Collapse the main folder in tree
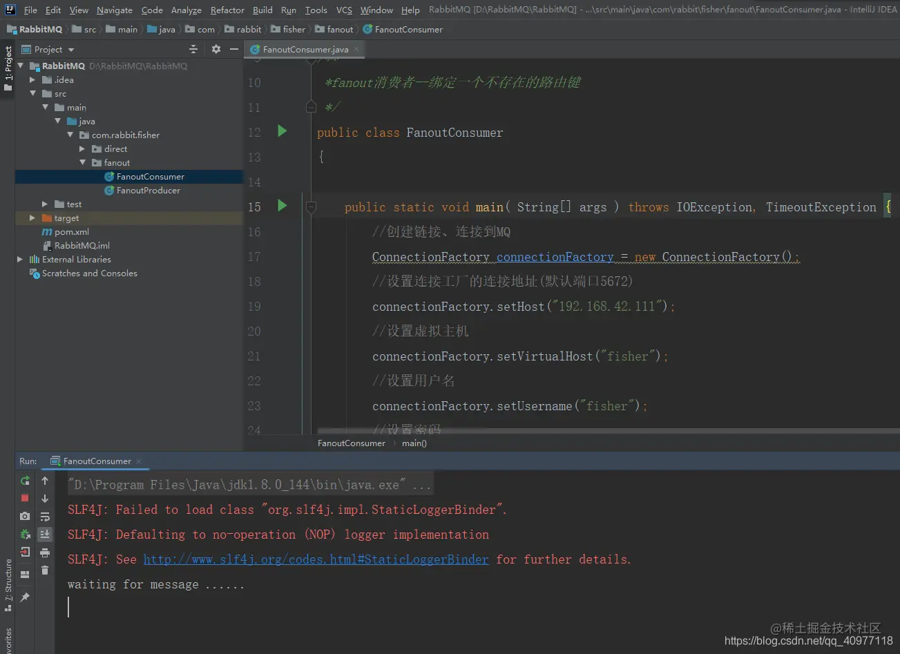Image resolution: width=900 pixels, height=654 pixels. pos(45,107)
